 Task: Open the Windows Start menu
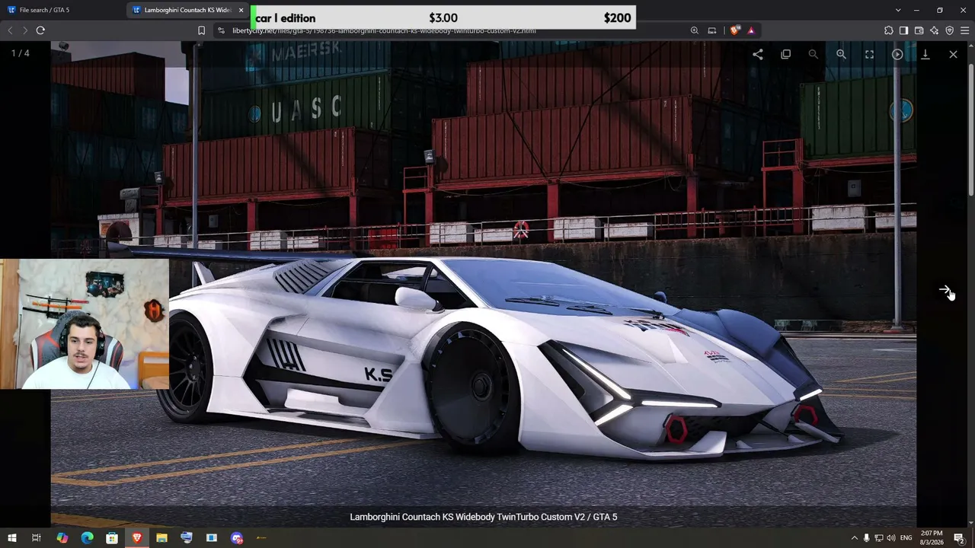[12, 538]
